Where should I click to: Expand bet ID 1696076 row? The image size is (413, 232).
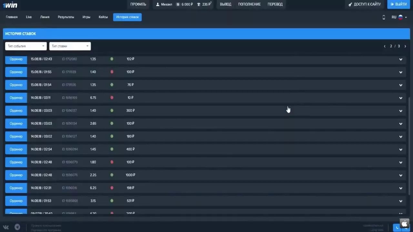coord(401,175)
